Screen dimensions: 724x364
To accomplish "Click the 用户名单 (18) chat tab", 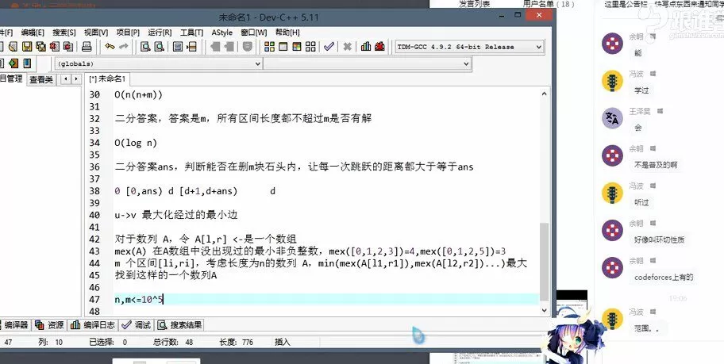I will tap(549, 4).
